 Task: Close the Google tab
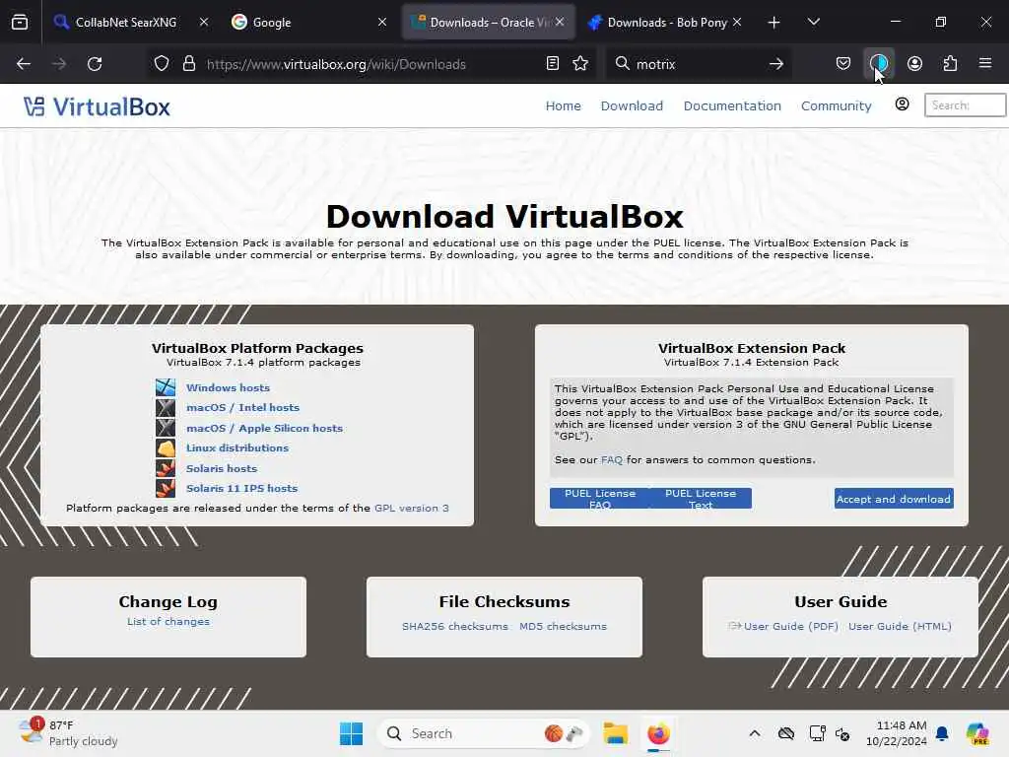click(382, 23)
